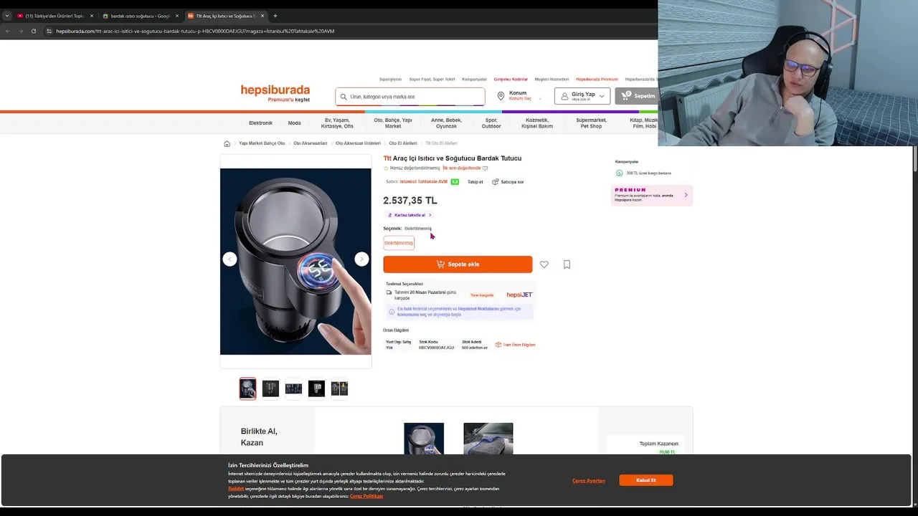The image size is (918, 516).
Task: Click Çerez Ayarları cookie settings
Action: click(x=589, y=481)
